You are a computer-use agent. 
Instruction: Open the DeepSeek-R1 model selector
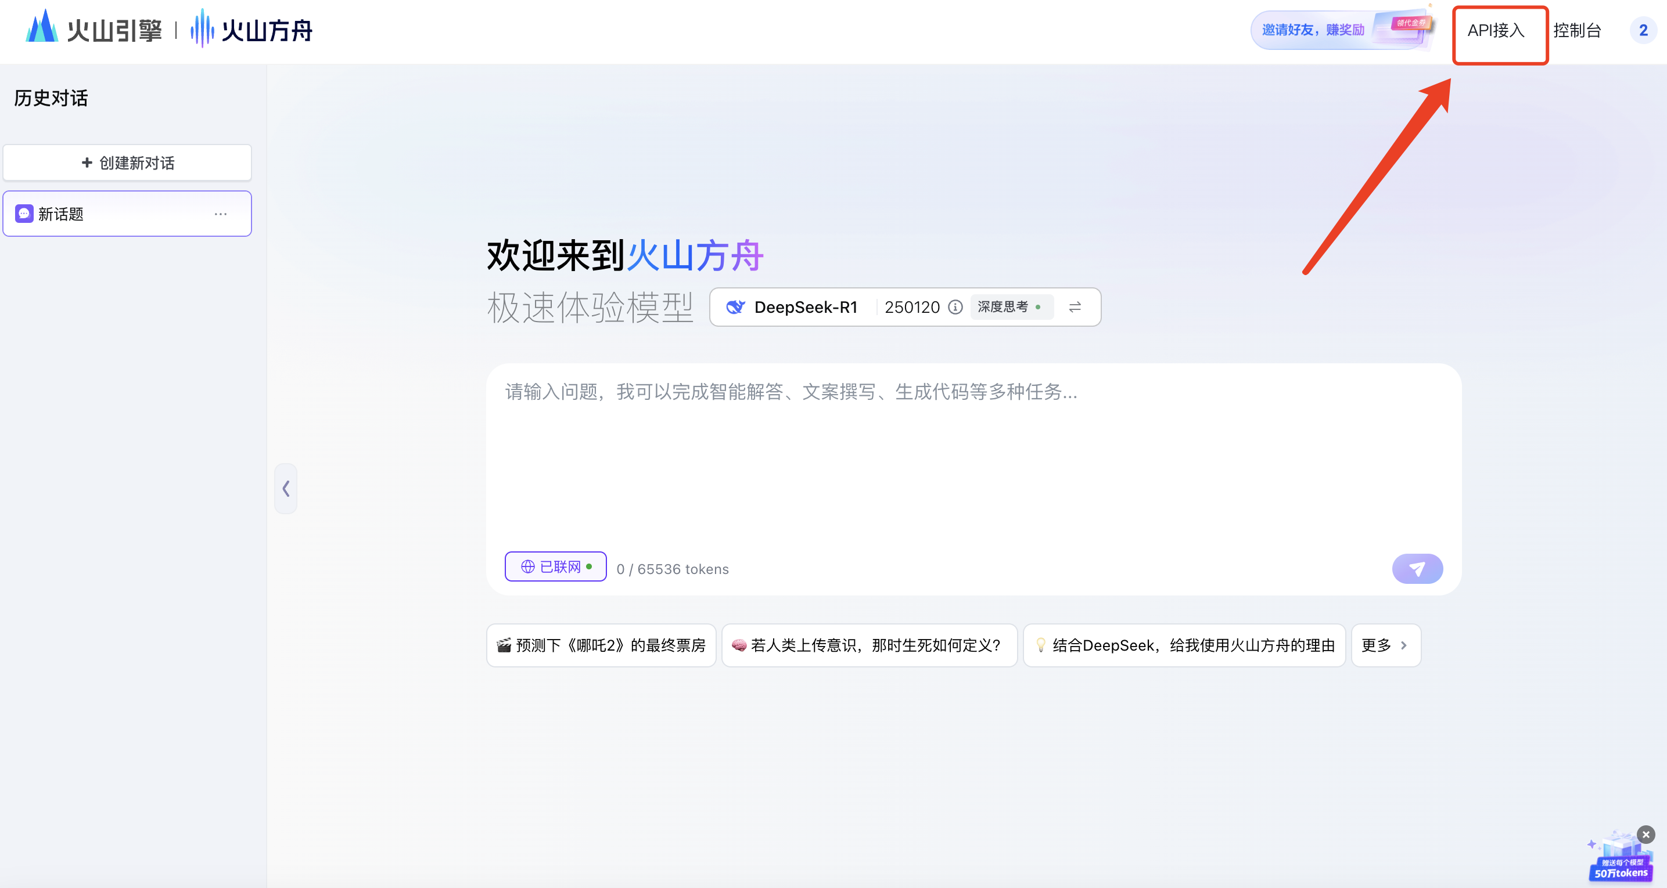[x=805, y=307]
